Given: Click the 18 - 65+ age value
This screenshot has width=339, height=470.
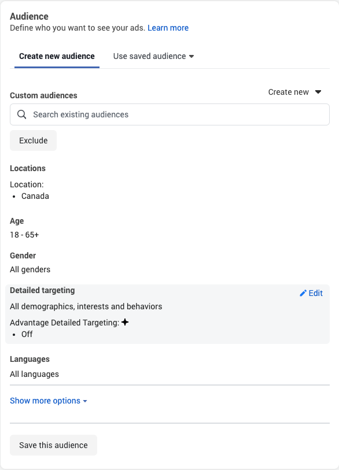Looking at the screenshot, I should [24, 235].
